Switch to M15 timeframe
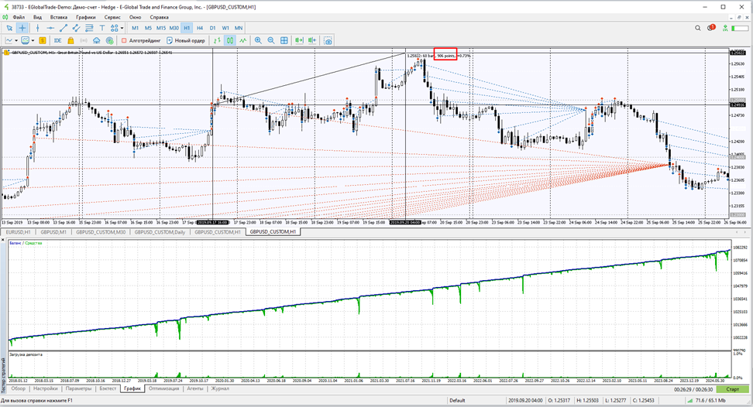Screen dimensions: 753x407 (161, 29)
